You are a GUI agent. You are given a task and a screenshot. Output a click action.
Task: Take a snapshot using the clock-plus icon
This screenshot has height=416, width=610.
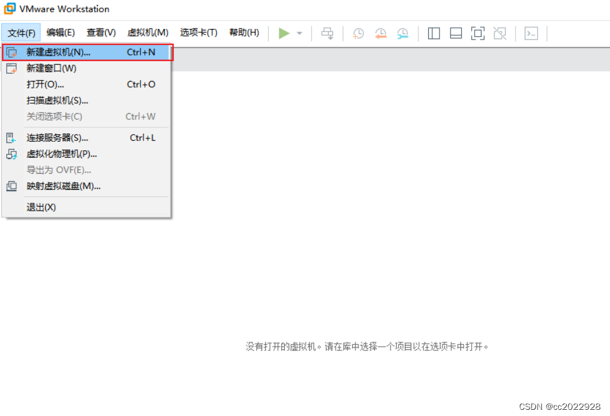[x=358, y=33]
